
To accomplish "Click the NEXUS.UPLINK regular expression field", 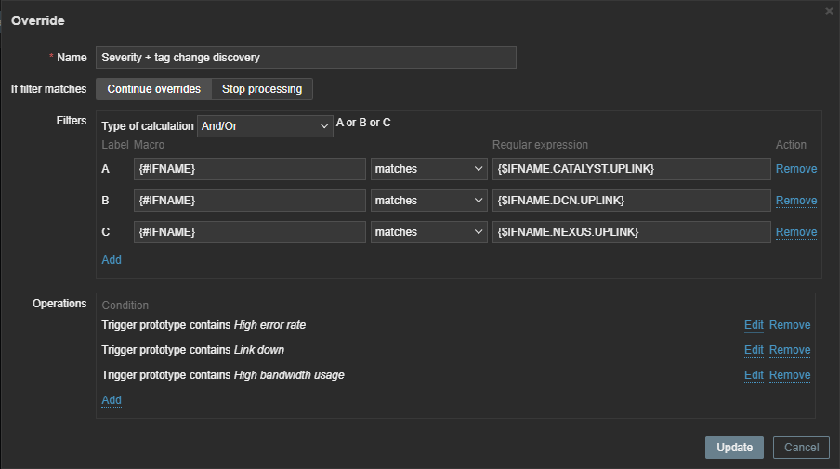I will (x=631, y=232).
